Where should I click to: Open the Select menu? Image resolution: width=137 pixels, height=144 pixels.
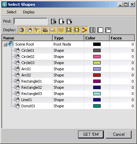tap(11, 12)
